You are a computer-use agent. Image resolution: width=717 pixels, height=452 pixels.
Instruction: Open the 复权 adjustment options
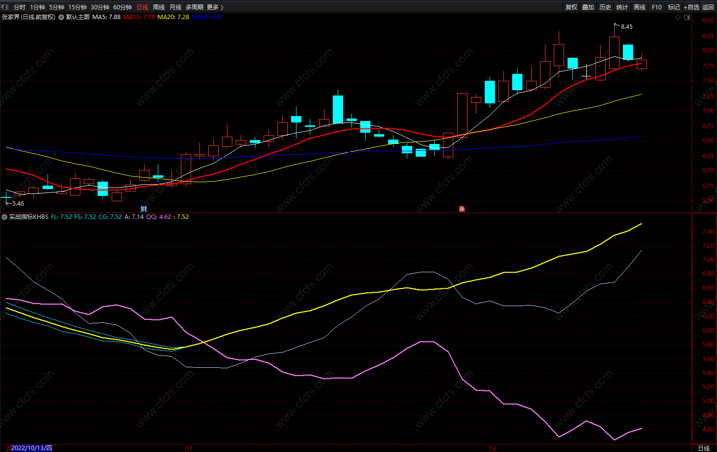pos(571,7)
